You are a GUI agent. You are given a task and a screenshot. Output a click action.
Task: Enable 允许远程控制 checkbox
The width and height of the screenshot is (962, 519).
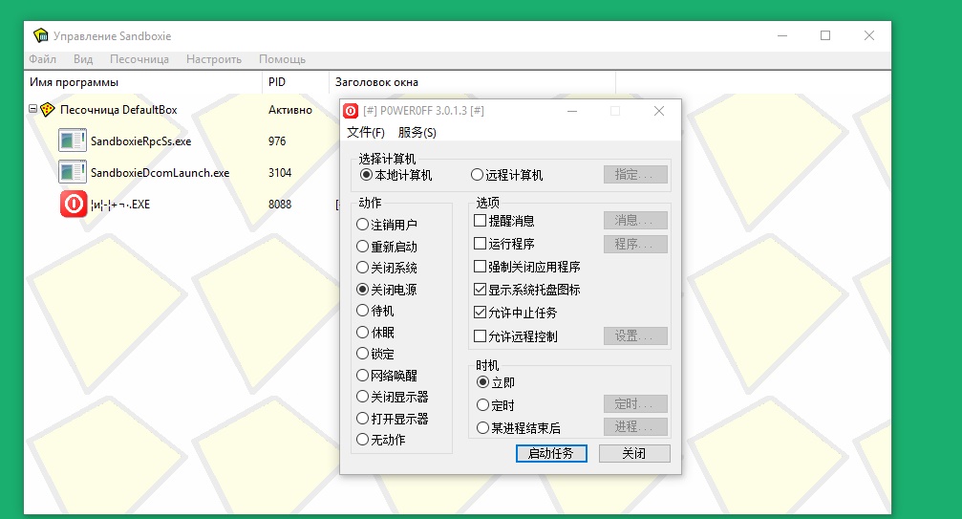click(x=516, y=336)
